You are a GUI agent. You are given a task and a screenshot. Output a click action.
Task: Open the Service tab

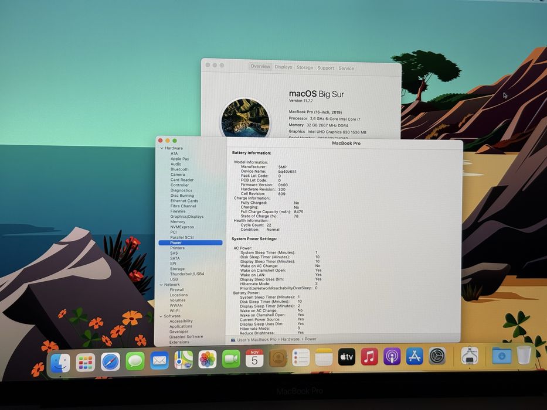[x=346, y=69]
